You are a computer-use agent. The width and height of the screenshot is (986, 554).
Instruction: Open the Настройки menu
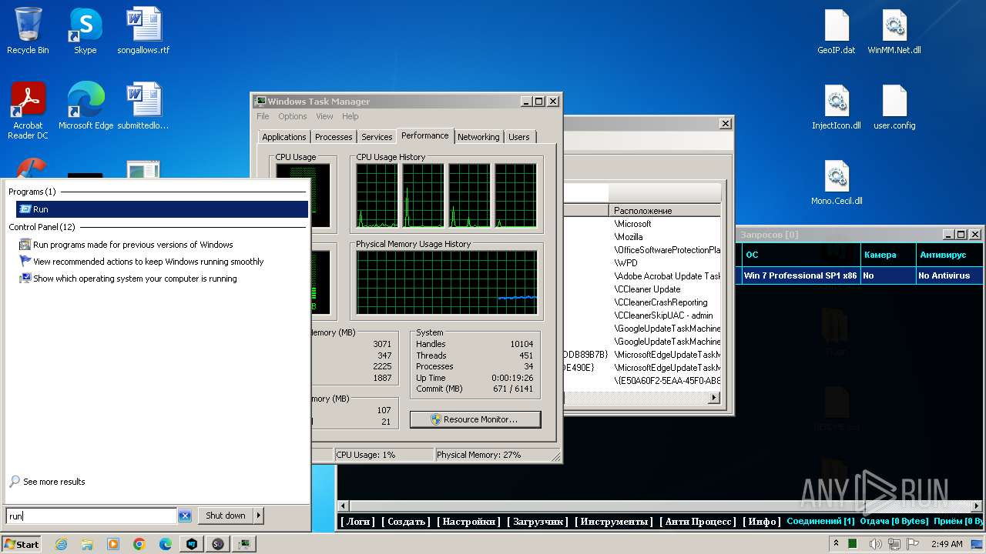click(469, 522)
